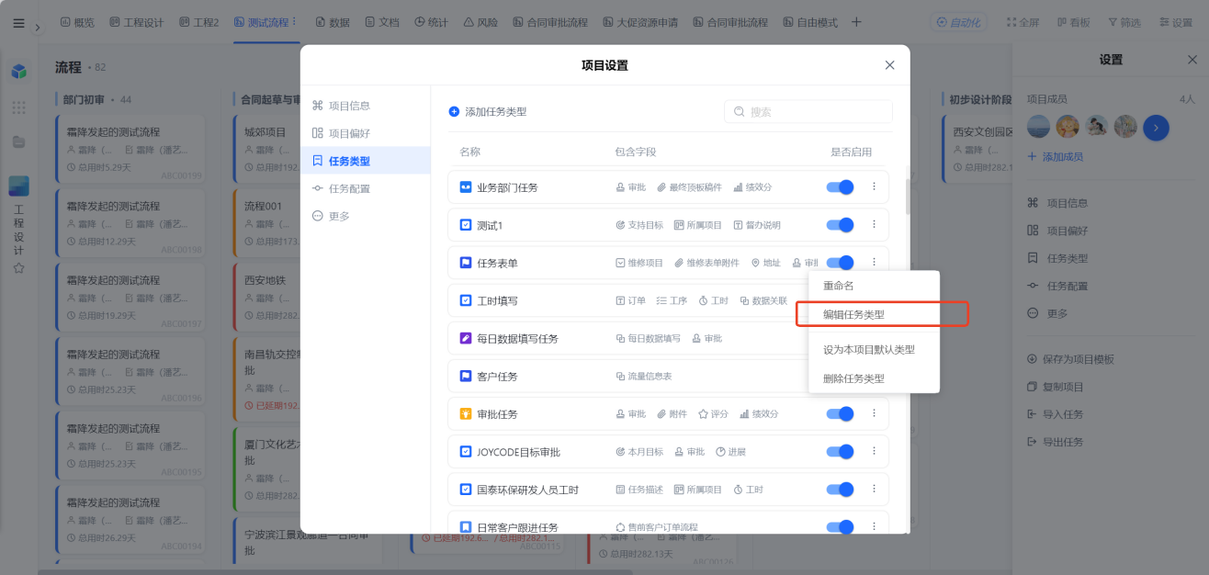Open the kebab menu on 测试流程 tab

pyautogui.click(x=294, y=22)
